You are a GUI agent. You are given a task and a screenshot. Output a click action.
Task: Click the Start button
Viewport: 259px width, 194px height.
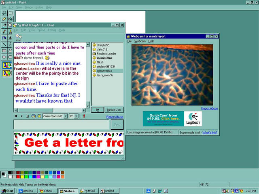7,191
